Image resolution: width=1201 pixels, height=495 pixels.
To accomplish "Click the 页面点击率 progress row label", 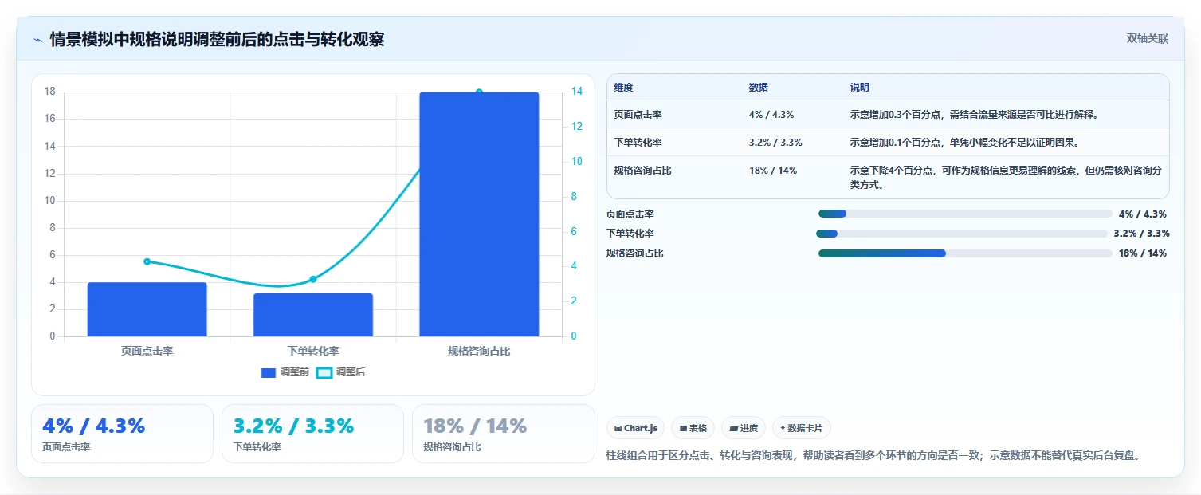I will click(630, 214).
